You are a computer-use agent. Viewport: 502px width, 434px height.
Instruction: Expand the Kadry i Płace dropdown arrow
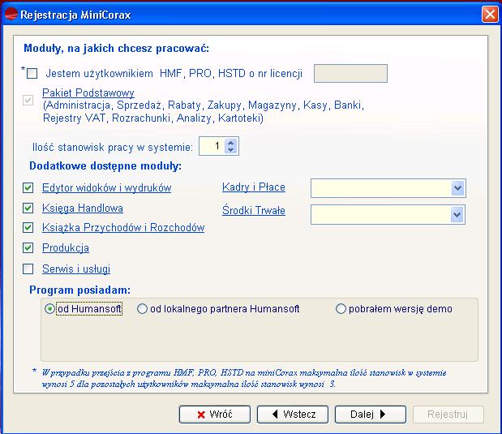(x=458, y=188)
